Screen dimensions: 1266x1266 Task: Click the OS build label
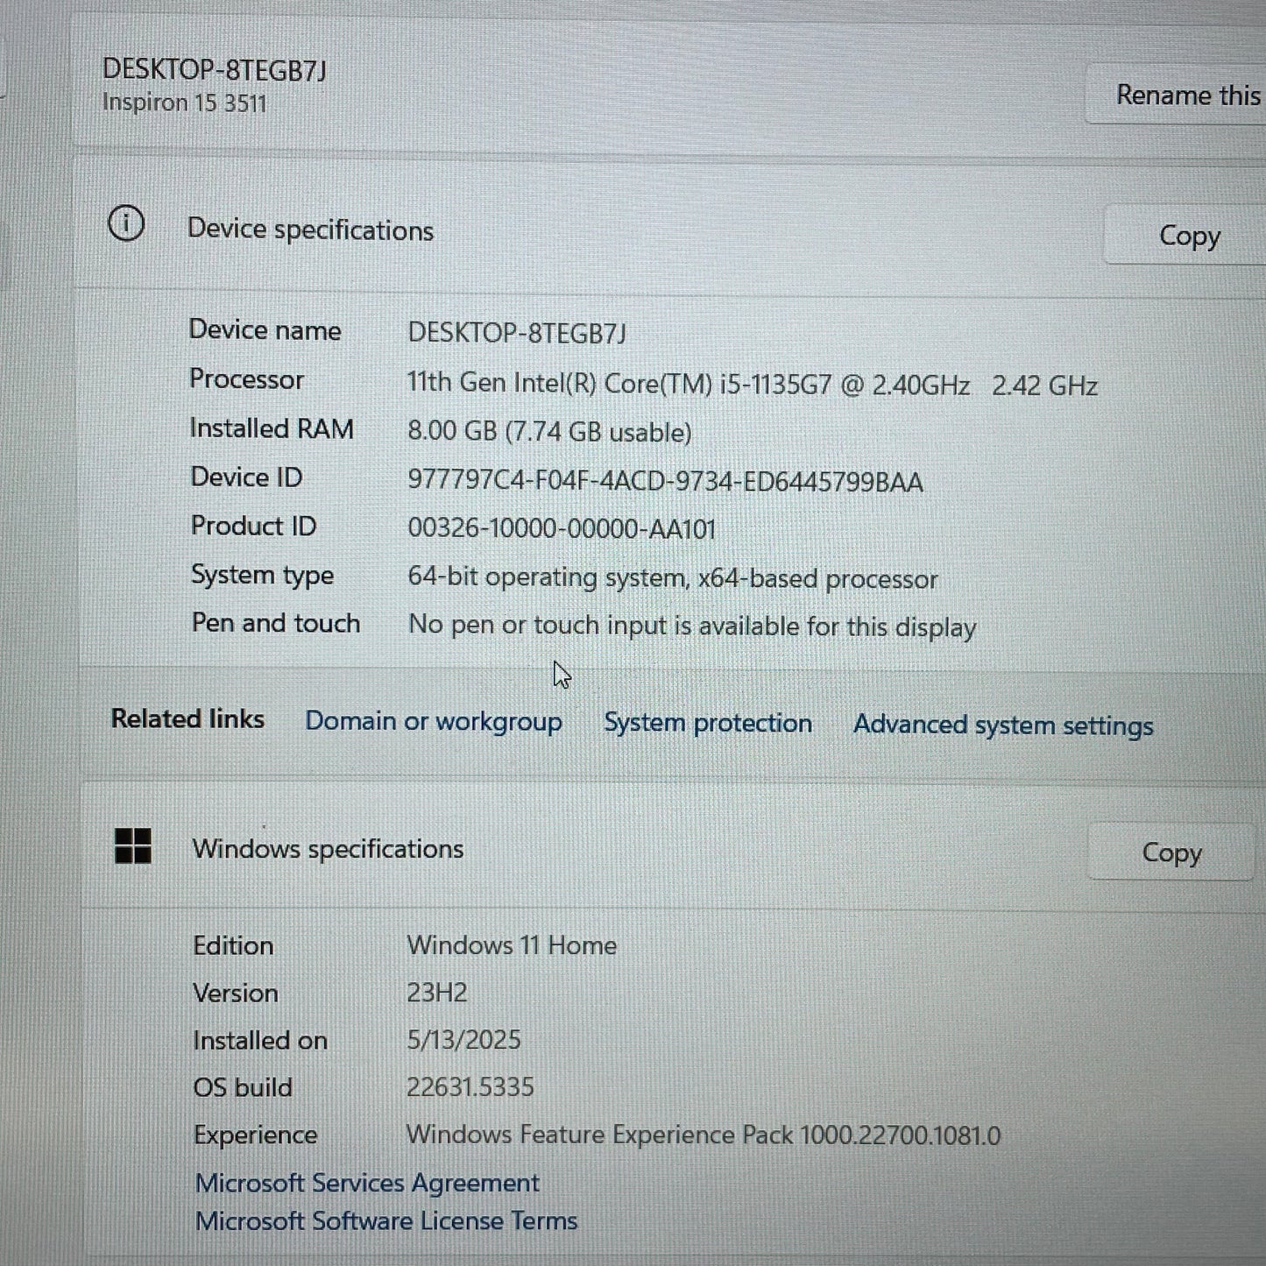click(243, 1087)
